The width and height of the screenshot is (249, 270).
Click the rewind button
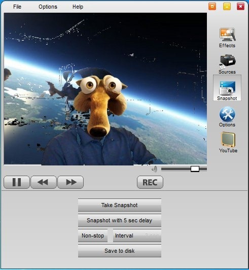pos(44,182)
